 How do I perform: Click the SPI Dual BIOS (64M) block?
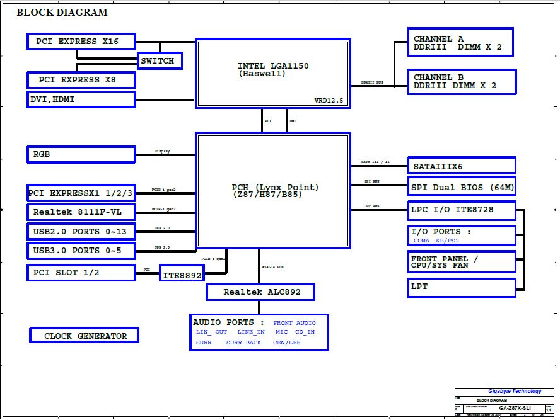pos(461,187)
